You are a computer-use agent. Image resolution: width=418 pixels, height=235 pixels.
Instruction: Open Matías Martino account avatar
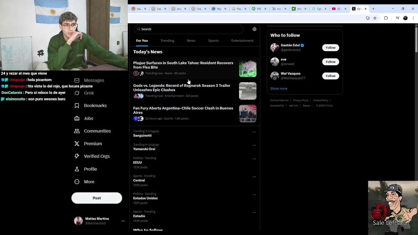pos(78,221)
